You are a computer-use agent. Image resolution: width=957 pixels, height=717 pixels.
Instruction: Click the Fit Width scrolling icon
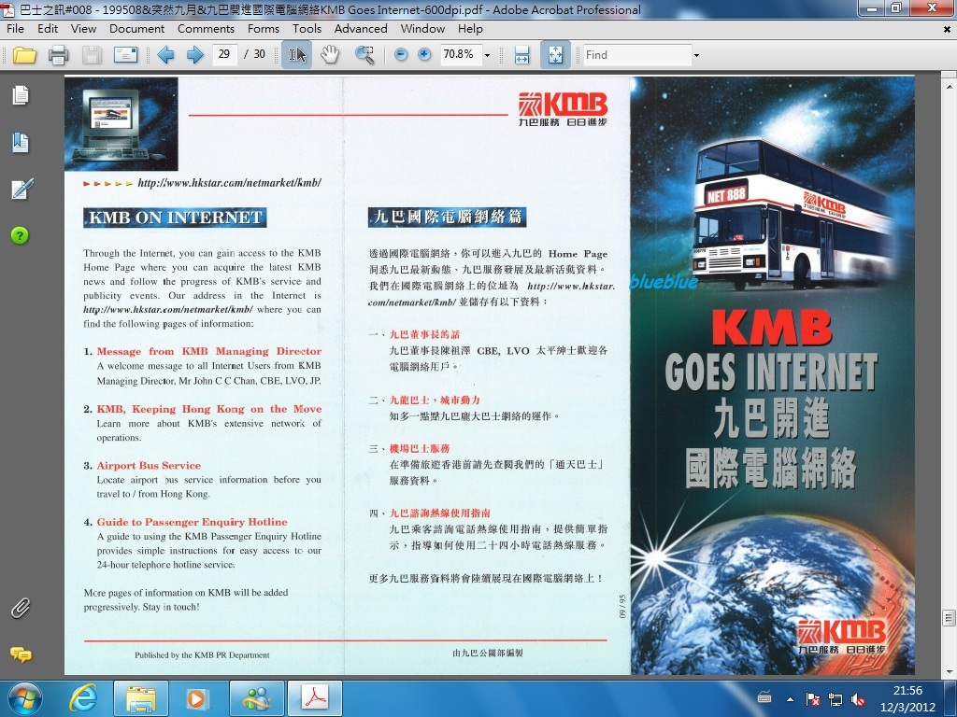coord(521,55)
